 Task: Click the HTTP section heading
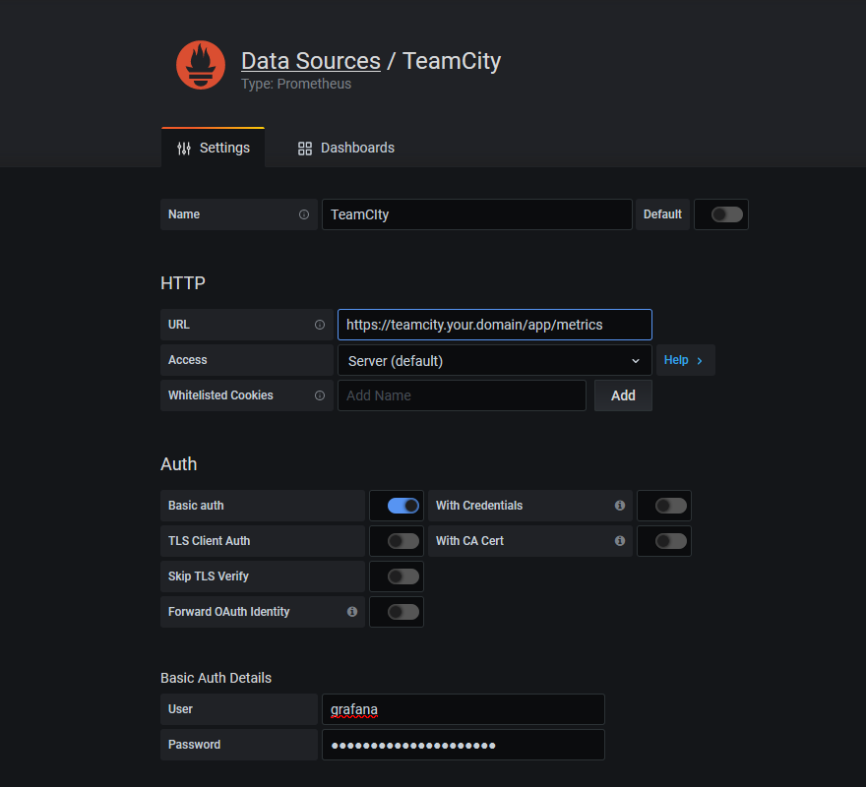(x=183, y=282)
